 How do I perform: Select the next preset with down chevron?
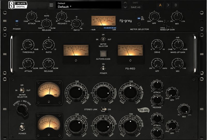click(125, 7)
